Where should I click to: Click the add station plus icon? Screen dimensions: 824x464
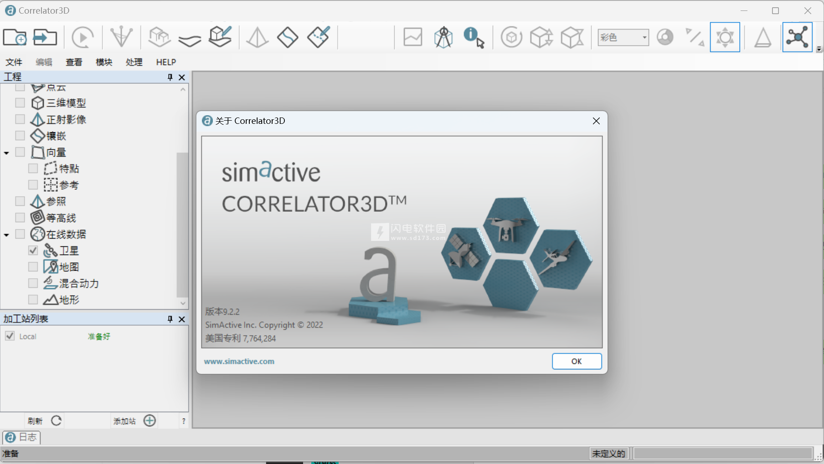[x=149, y=420]
